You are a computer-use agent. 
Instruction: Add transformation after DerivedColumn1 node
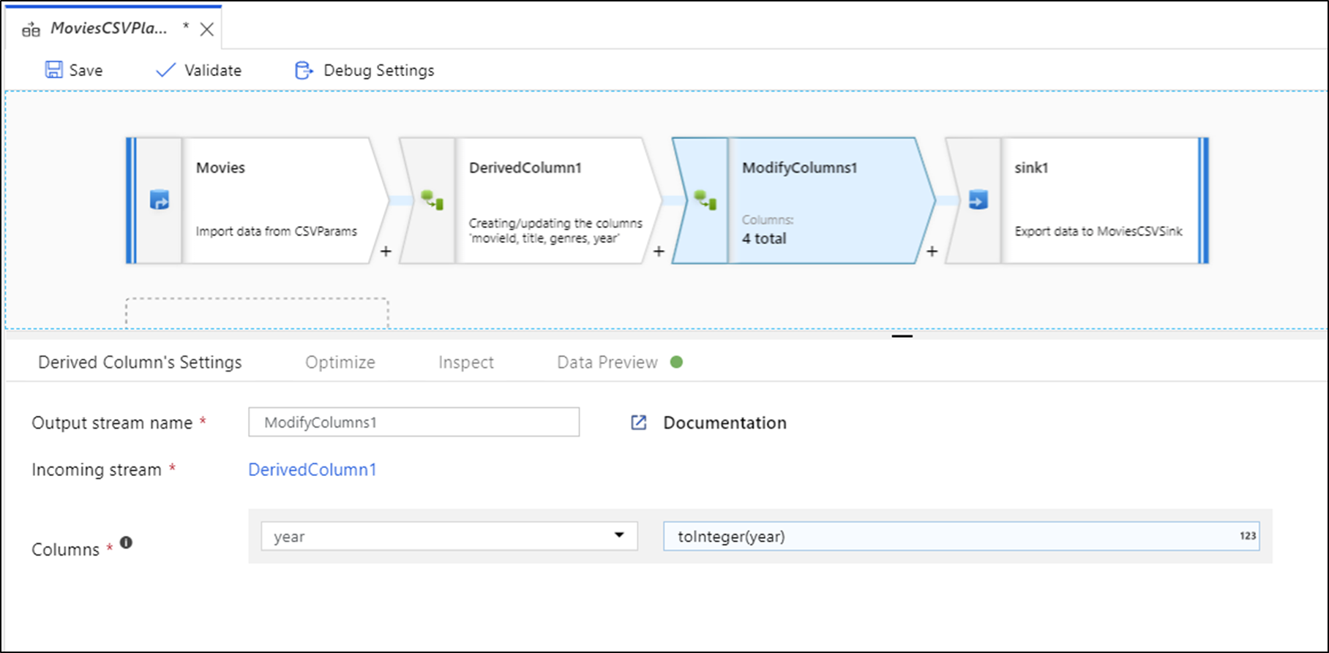click(x=659, y=252)
